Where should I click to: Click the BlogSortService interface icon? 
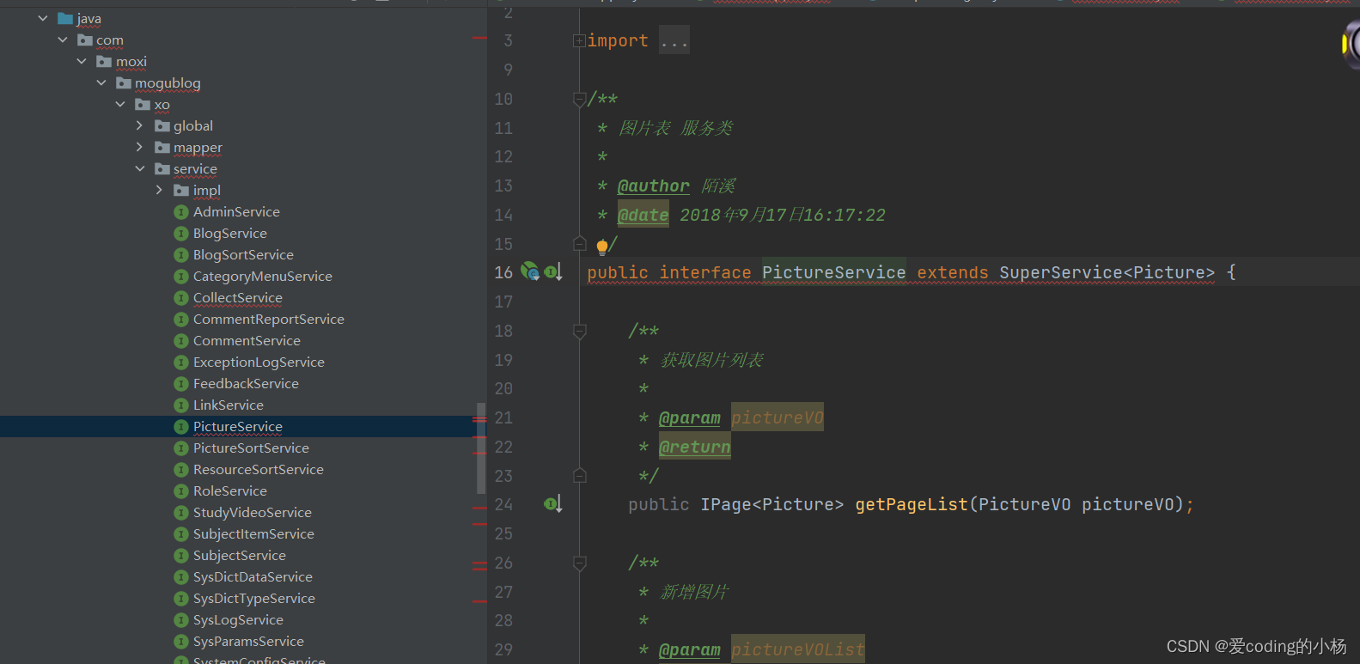coord(181,254)
